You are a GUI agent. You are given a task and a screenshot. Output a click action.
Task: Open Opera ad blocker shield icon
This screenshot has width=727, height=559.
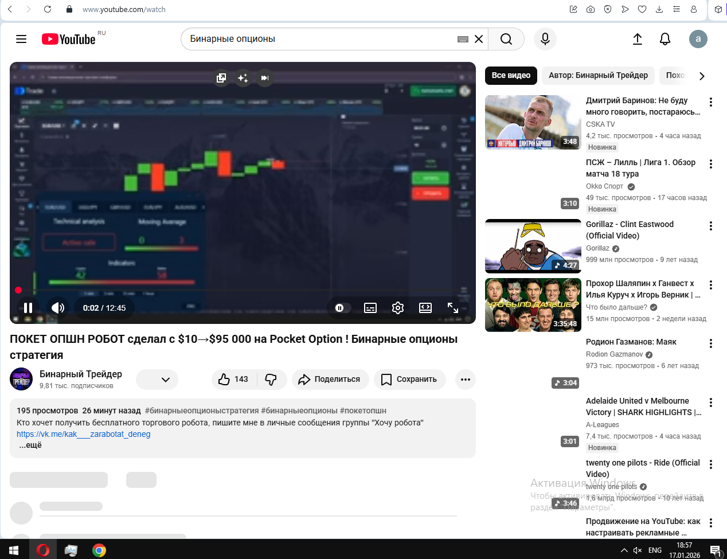[x=608, y=9]
